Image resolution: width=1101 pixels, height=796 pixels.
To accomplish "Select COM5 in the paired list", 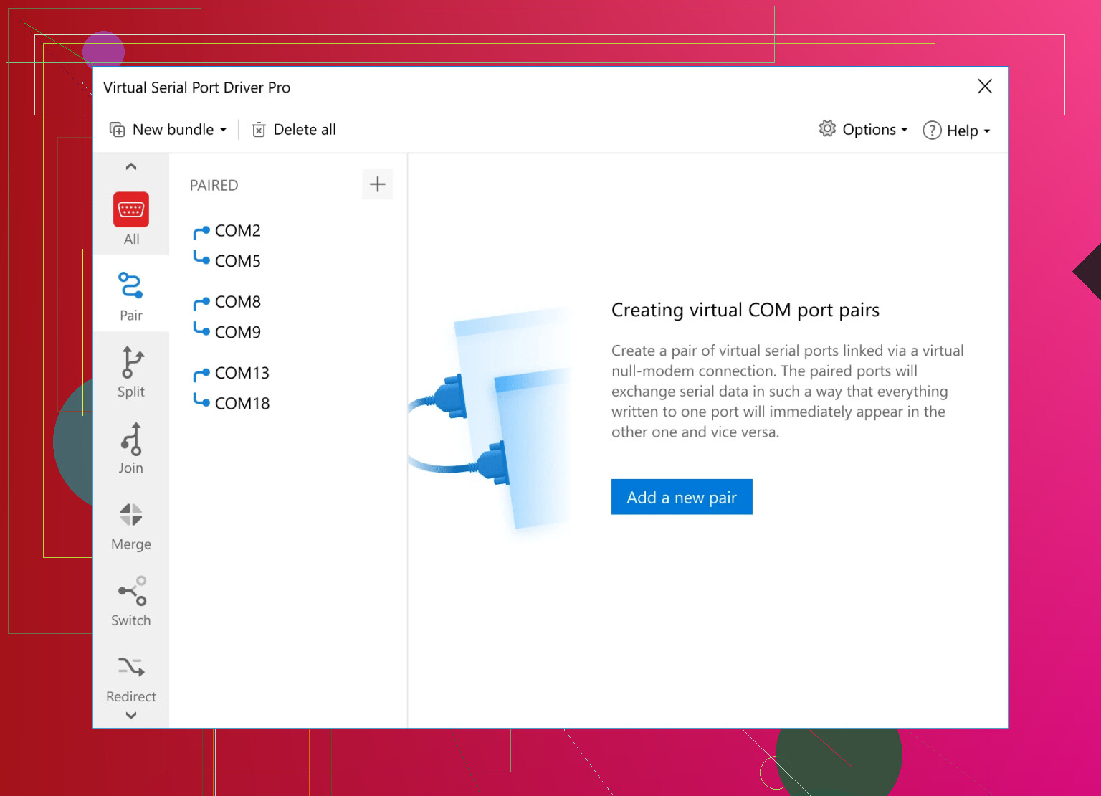I will (238, 261).
